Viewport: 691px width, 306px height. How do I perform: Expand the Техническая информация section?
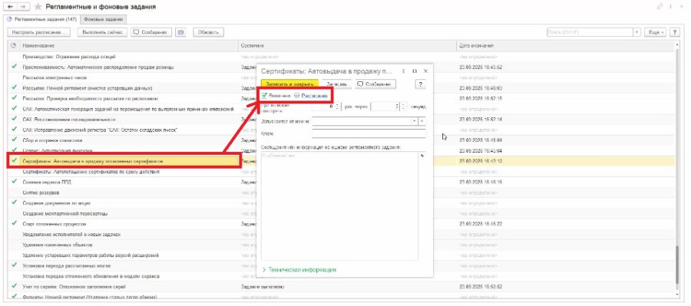[x=299, y=269]
